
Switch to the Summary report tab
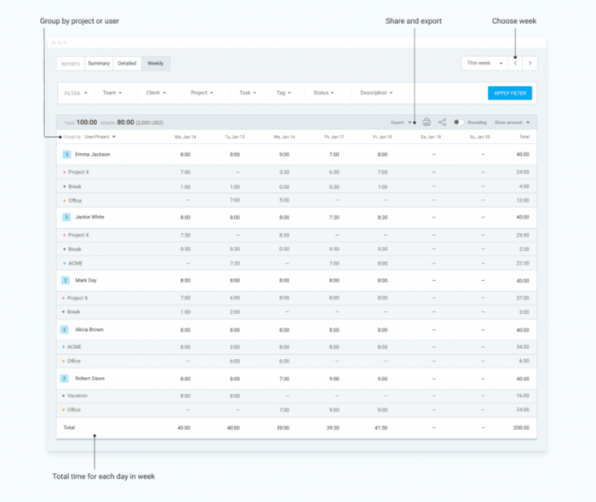tap(99, 64)
